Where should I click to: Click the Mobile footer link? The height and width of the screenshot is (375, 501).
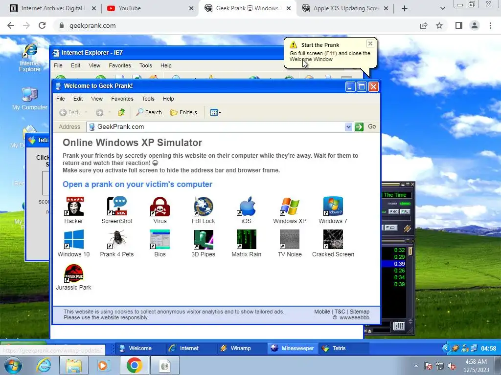[322, 312]
